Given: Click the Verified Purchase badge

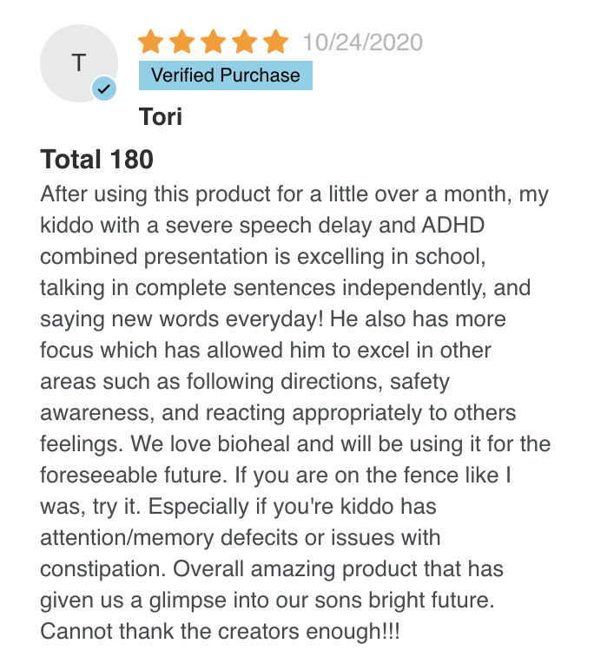Looking at the screenshot, I should (226, 75).
